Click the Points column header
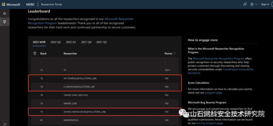The image size is (273, 126). 168,54
